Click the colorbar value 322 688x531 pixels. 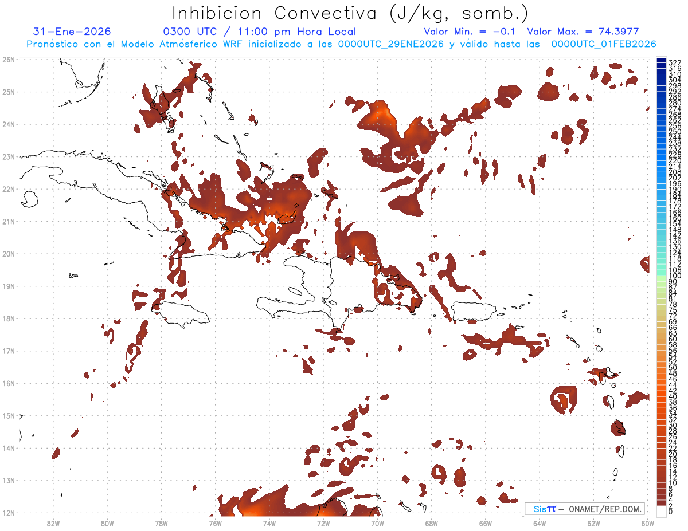[674, 62]
